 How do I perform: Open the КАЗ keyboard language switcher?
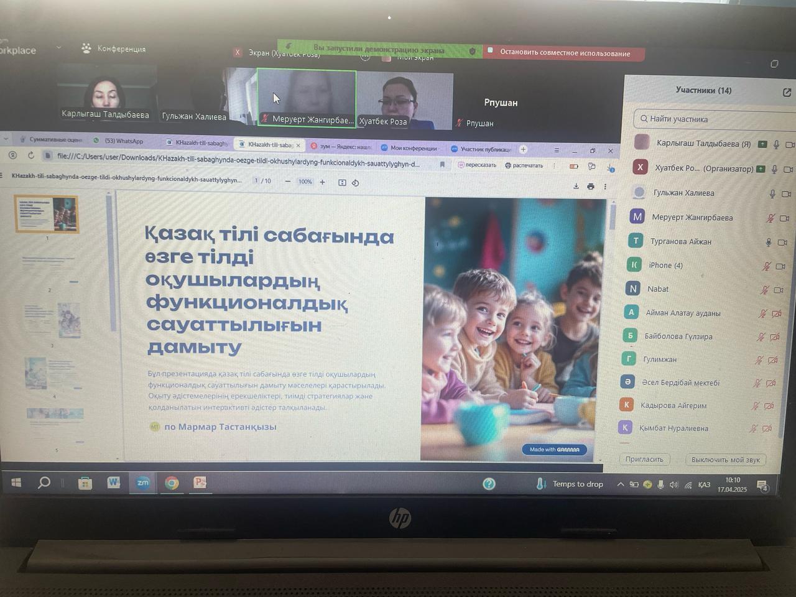pyautogui.click(x=704, y=485)
